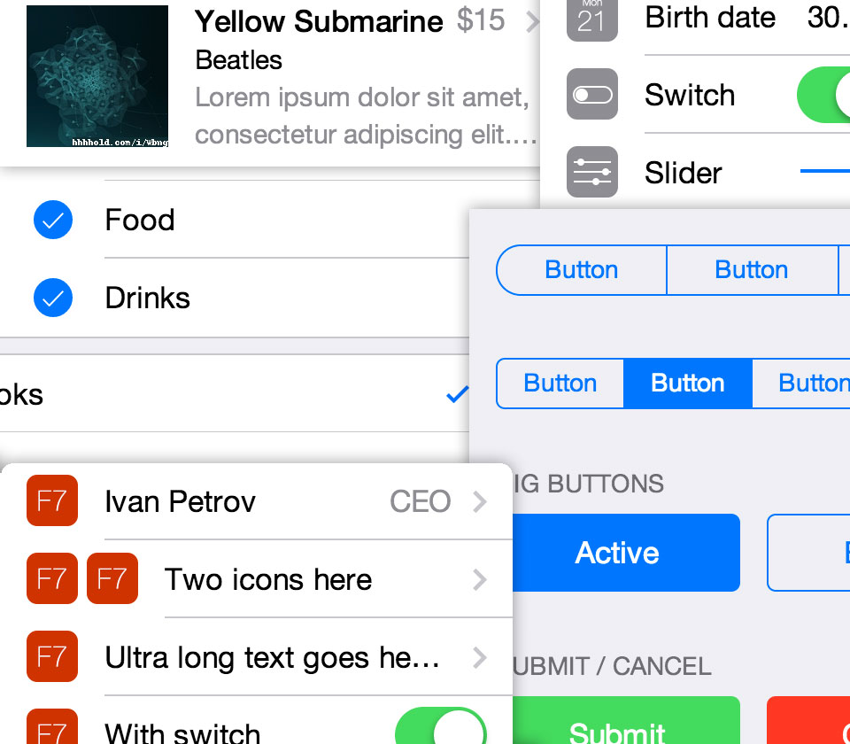Open Ivan Petrov row via CEO chevron
This screenshot has width=850, height=744.
pyautogui.click(x=480, y=502)
